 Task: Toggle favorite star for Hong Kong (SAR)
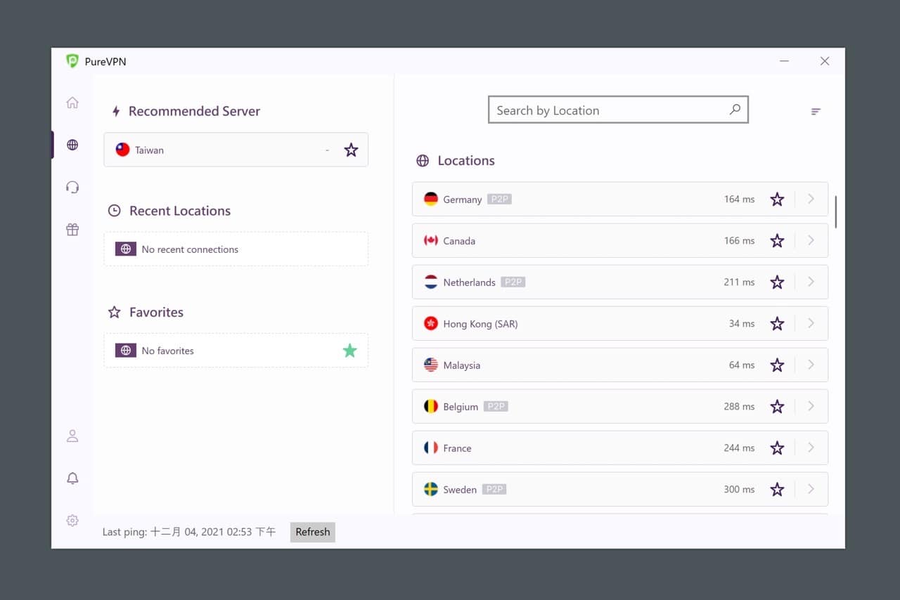[777, 323]
